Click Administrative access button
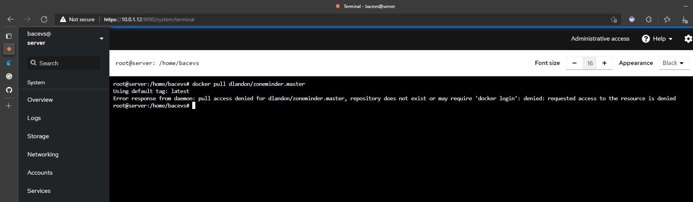The height and width of the screenshot is (202, 693). (600, 39)
